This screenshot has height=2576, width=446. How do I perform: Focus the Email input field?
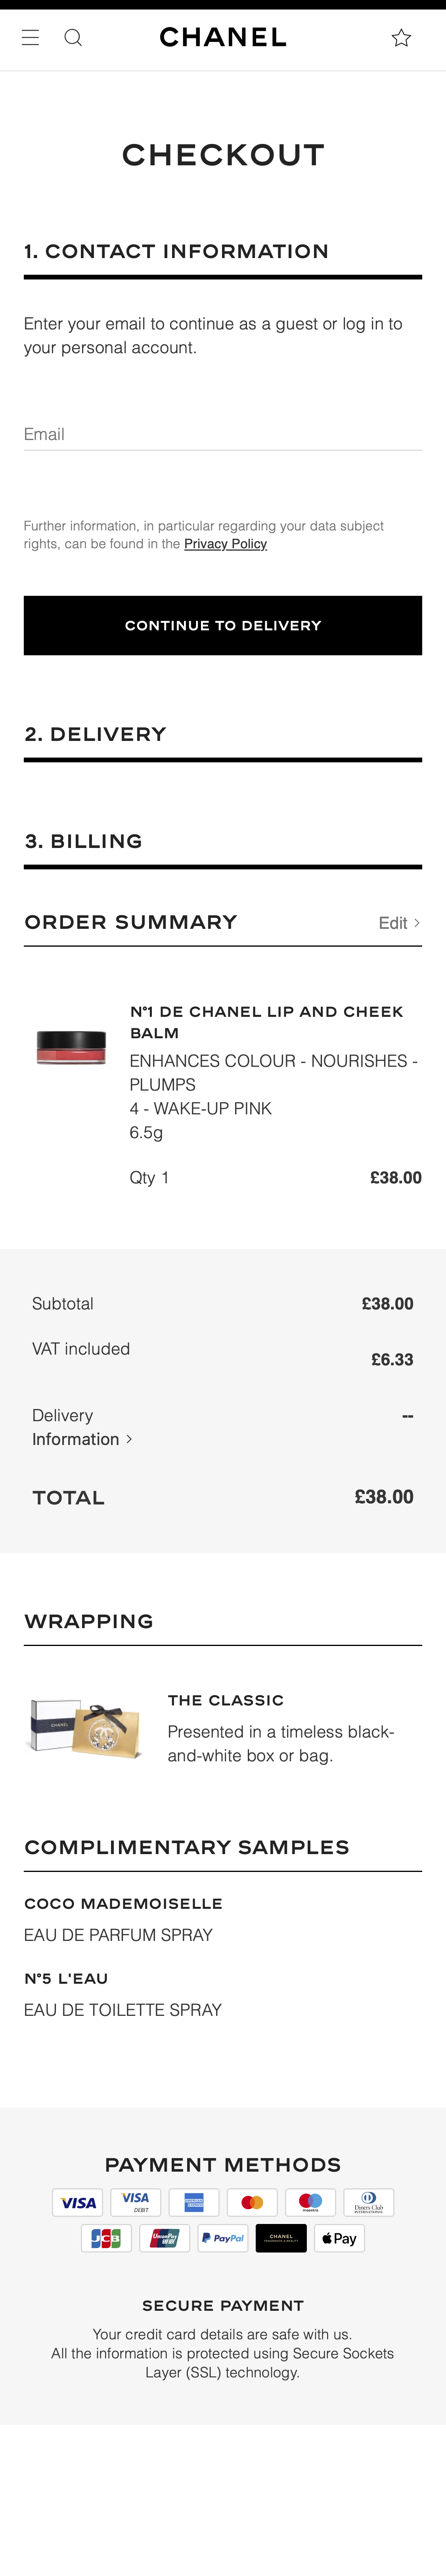pos(222,434)
